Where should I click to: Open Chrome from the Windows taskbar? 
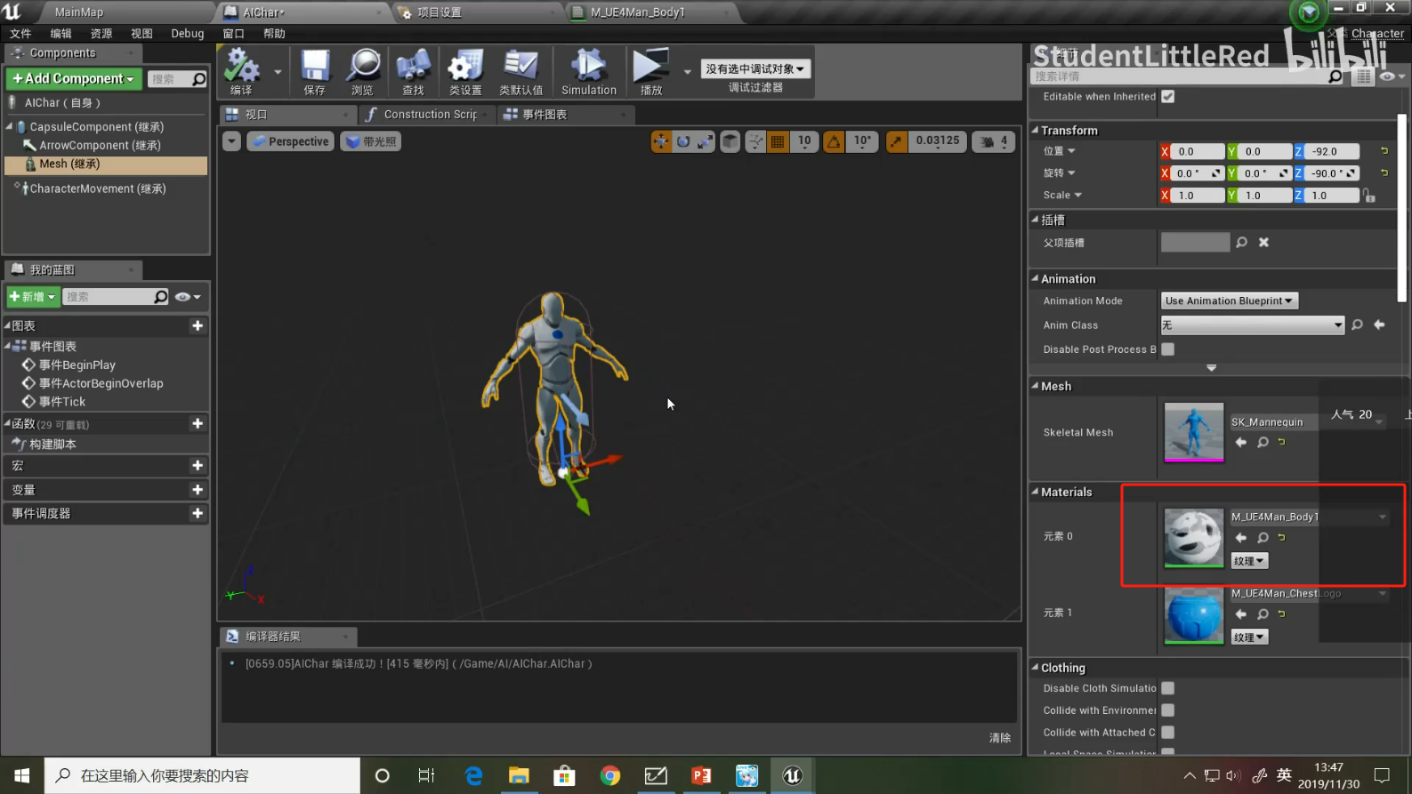pyautogui.click(x=610, y=775)
